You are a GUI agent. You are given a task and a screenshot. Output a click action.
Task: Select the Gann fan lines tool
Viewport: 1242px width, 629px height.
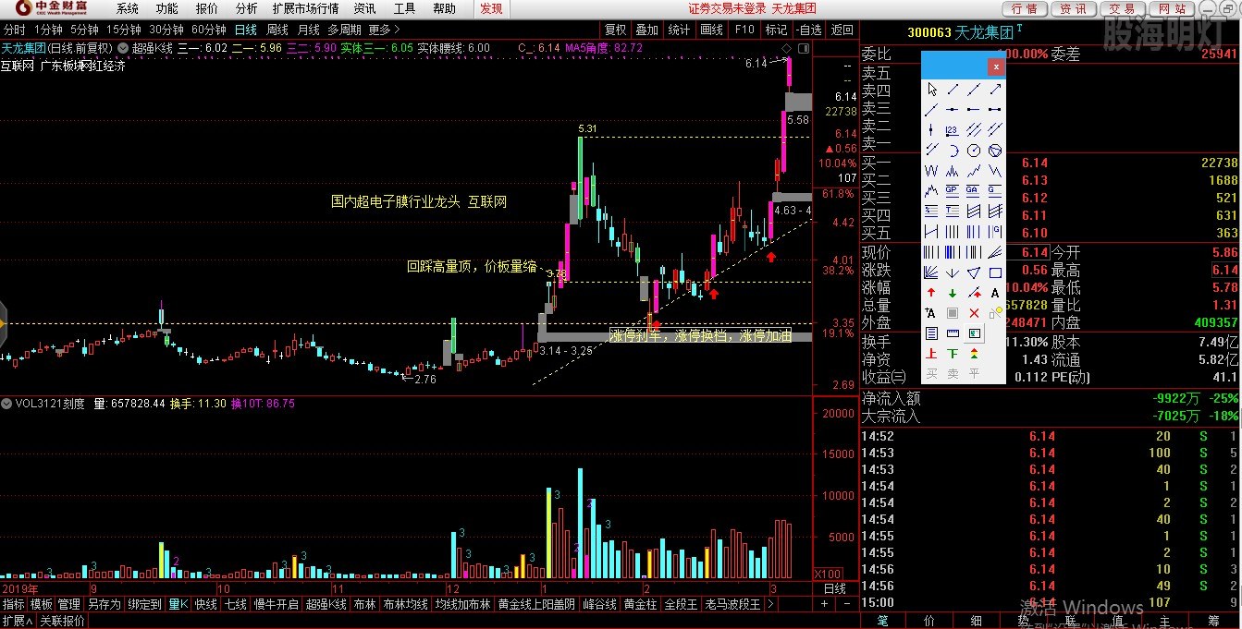point(931,272)
